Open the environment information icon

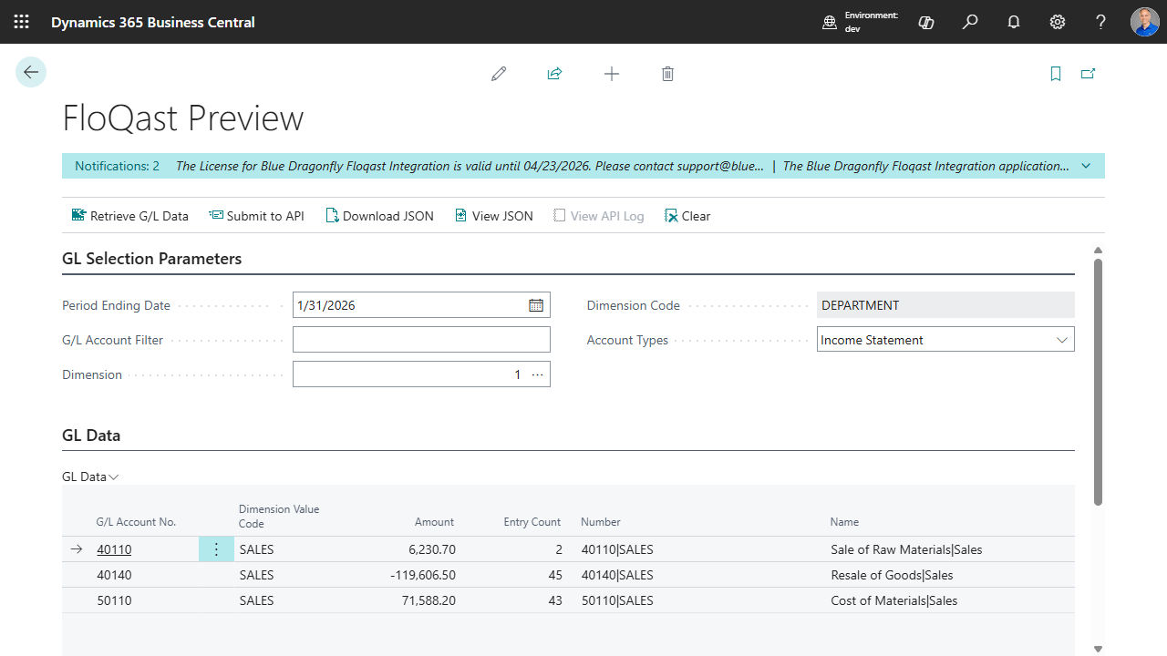[x=830, y=23]
